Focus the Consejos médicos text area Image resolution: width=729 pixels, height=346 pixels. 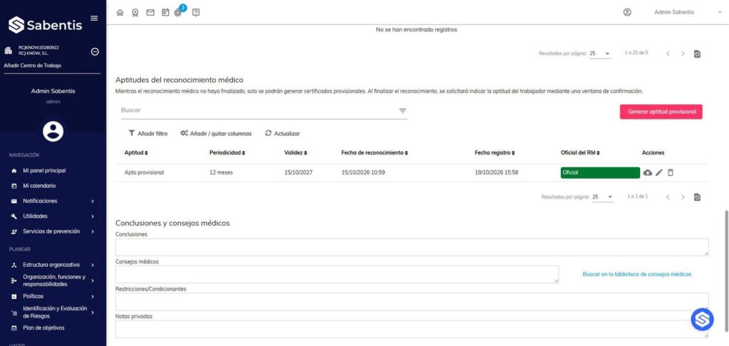click(337, 274)
